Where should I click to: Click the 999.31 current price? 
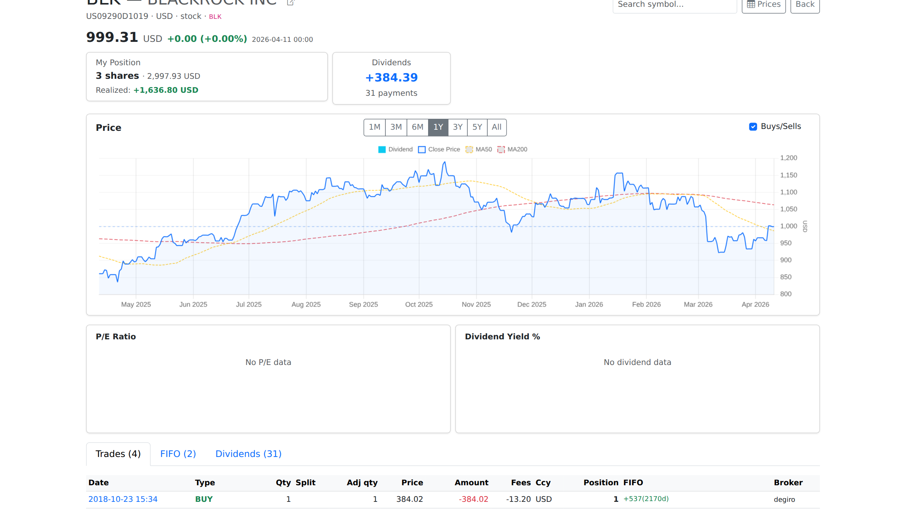[x=112, y=37]
